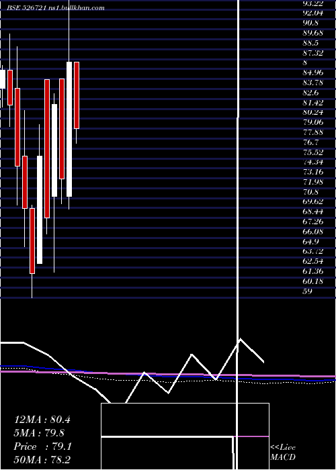Click the 75.52 axis value

[x=313, y=152]
